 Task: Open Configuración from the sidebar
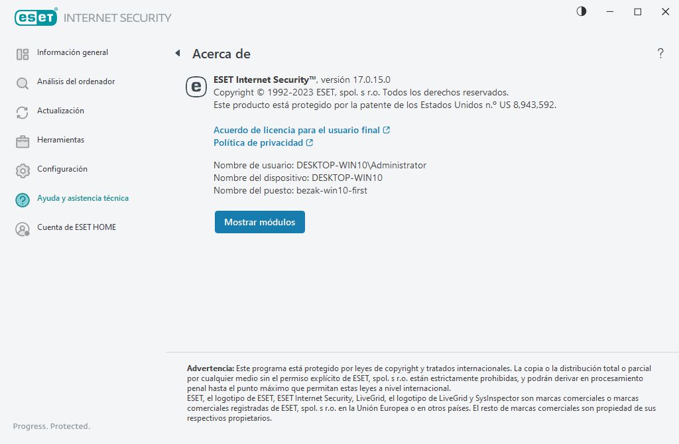point(62,169)
